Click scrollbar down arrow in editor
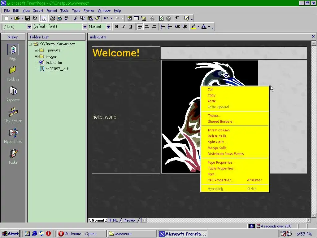Image resolution: width=317 pixels, height=238 pixels. coord(314,215)
